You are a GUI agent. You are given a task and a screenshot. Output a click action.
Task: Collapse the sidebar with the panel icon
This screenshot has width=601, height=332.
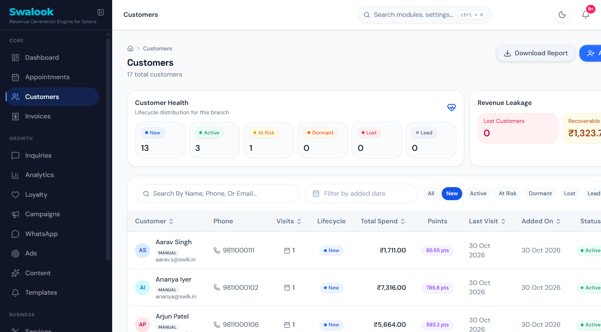point(101,12)
